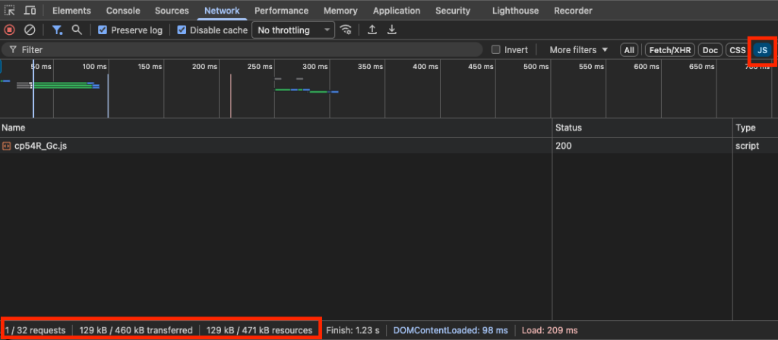The width and height of the screenshot is (778, 340).
Task: Sort requests by the Type column
Action: click(x=755, y=127)
